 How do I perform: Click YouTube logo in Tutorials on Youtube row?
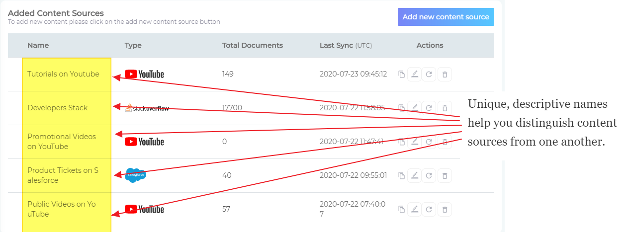coord(144,74)
